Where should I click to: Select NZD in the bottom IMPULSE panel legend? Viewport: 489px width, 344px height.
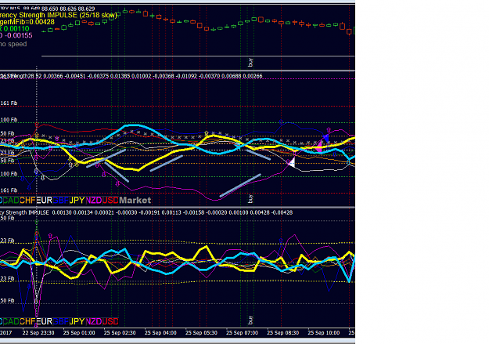pyautogui.click(x=94, y=321)
